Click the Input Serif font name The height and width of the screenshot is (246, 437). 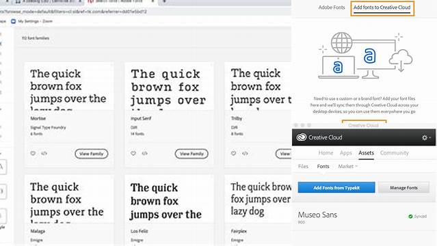click(x=141, y=118)
